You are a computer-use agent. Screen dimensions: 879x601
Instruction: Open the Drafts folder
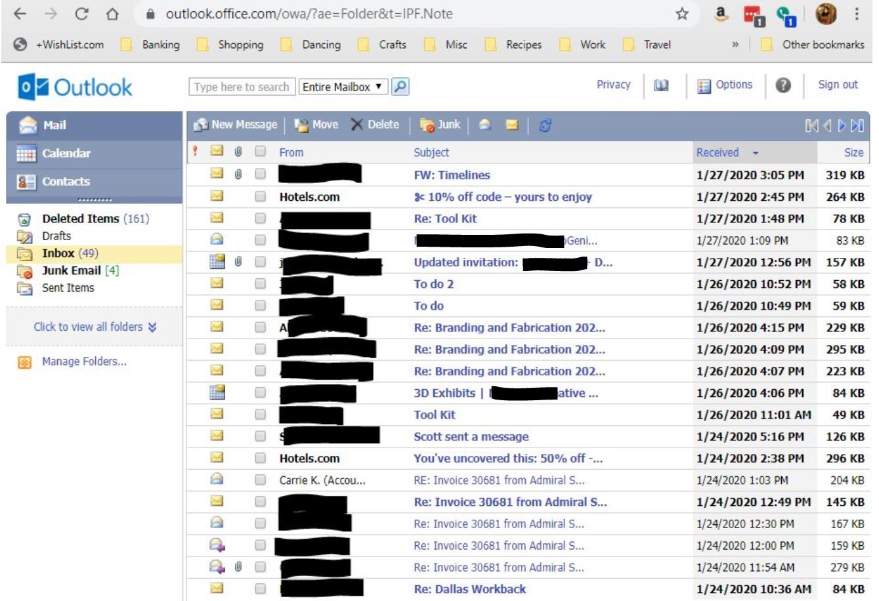56,236
